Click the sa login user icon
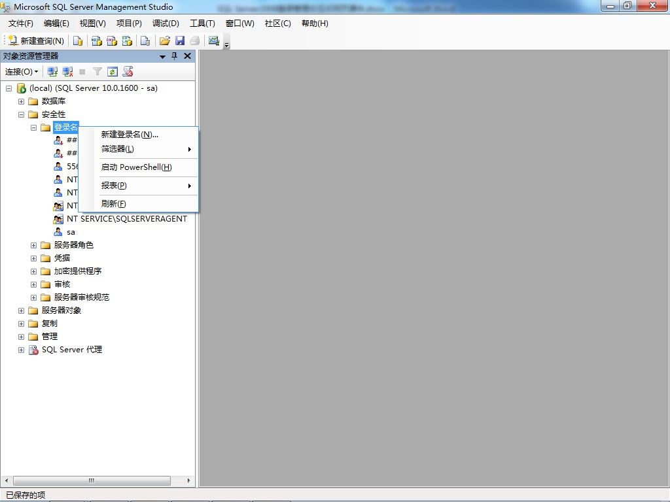670x502 pixels. [x=58, y=232]
